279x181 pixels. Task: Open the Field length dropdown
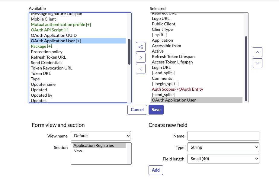coord(223,158)
